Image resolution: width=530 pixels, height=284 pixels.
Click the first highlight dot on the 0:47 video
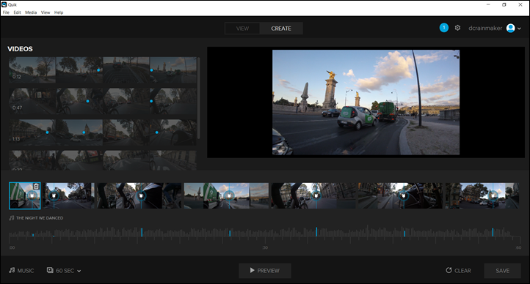pos(87,101)
